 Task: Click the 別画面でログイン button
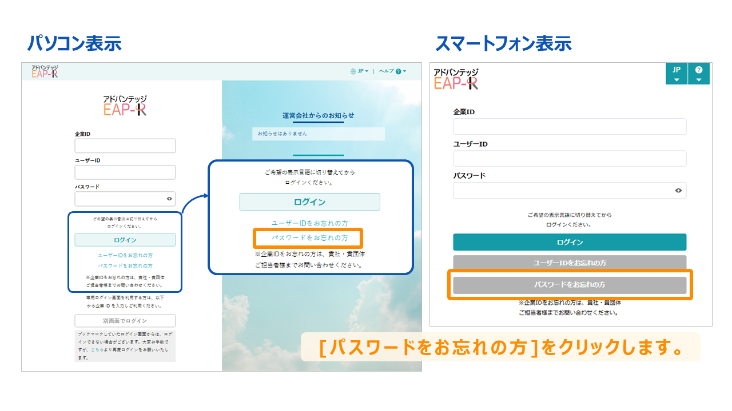(x=125, y=321)
